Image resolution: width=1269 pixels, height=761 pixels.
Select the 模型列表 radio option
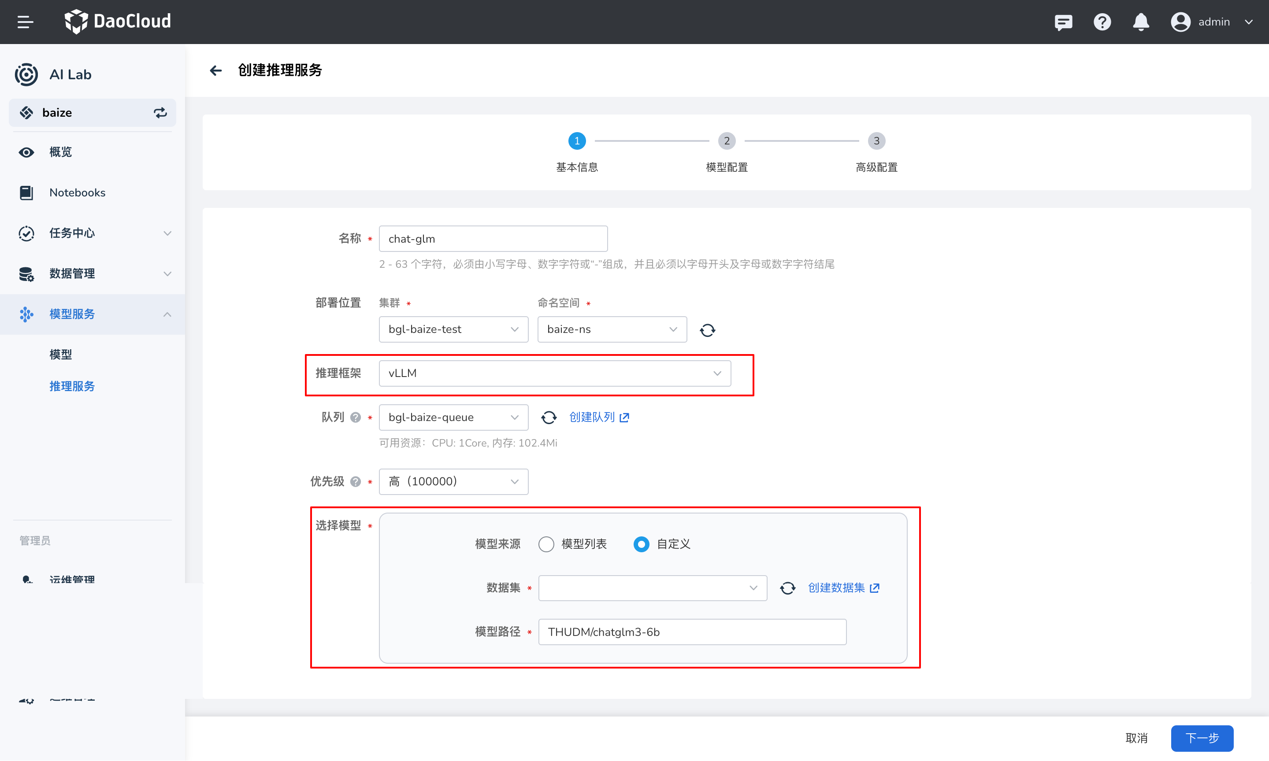coord(546,544)
